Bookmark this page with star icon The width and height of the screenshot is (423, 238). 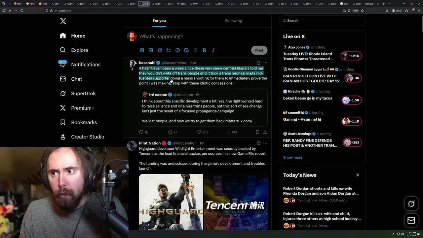[x=362, y=11]
